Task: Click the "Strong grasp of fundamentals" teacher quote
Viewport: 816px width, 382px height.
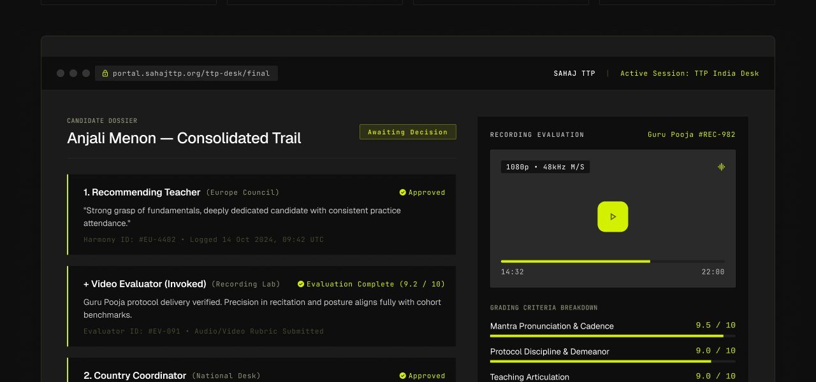Action: click(242, 216)
